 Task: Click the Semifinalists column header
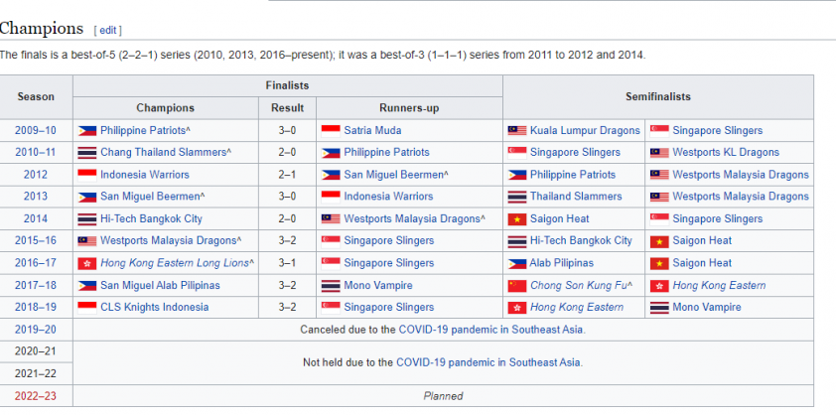coord(658,97)
